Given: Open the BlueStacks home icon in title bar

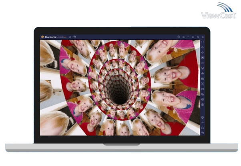Looking at the screenshot, I should click(x=70, y=37).
